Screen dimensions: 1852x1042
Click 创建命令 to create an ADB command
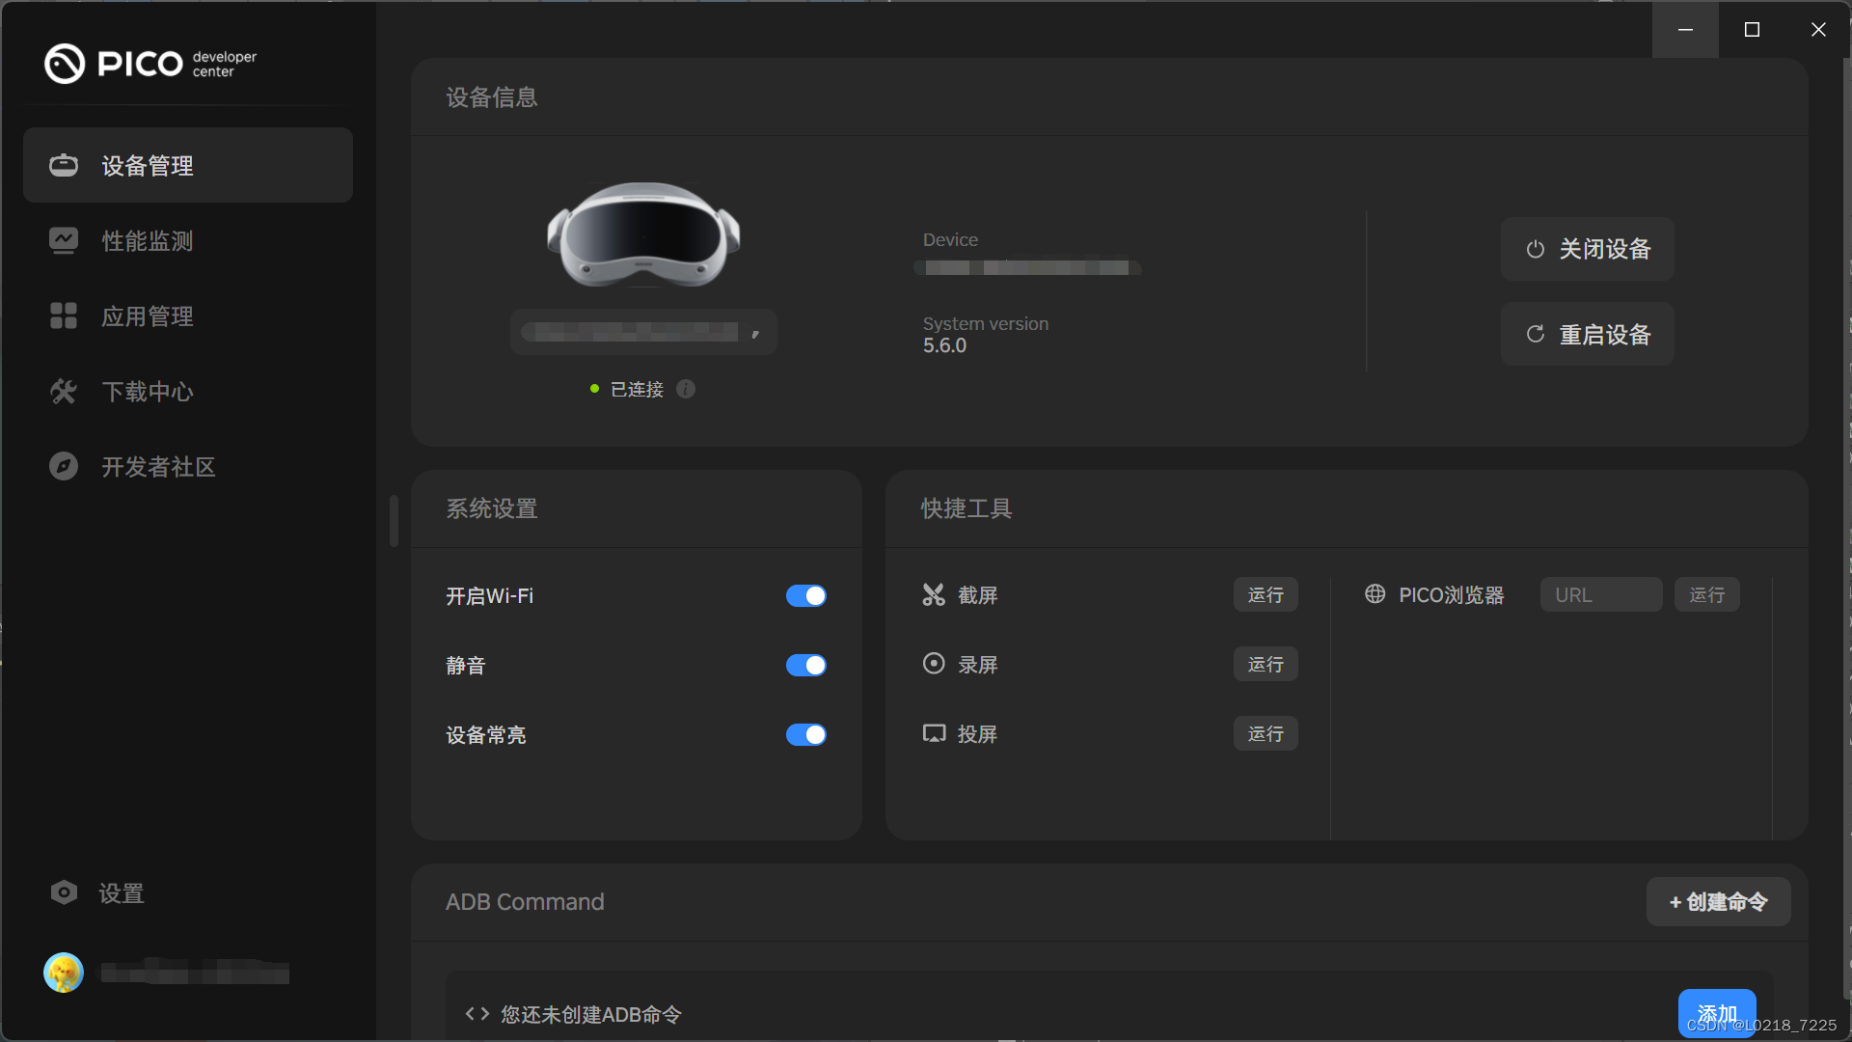point(1718,901)
